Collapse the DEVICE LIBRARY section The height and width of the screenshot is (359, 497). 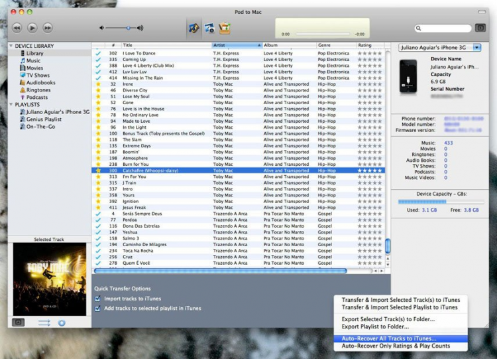click(x=11, y=46)
